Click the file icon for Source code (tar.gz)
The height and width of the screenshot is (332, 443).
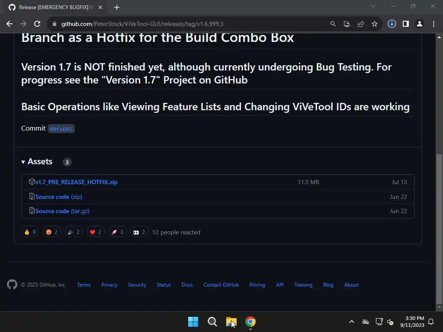[x=32, y=211]
